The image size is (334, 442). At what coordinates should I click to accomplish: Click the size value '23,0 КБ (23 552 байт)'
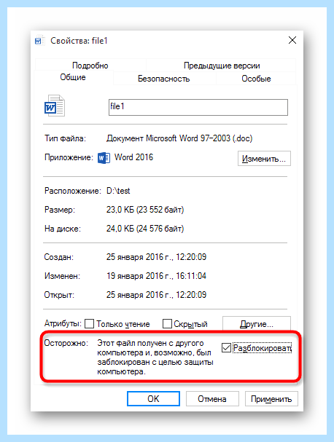(x=145, y=210)
